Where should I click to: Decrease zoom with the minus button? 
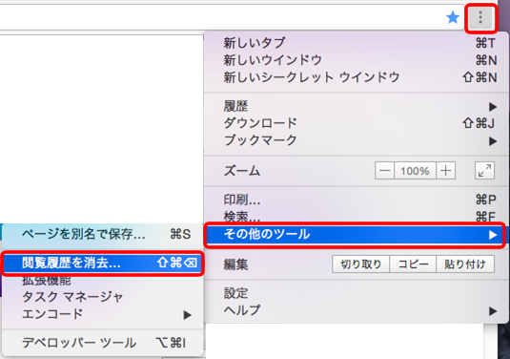(x=384, y=171)
